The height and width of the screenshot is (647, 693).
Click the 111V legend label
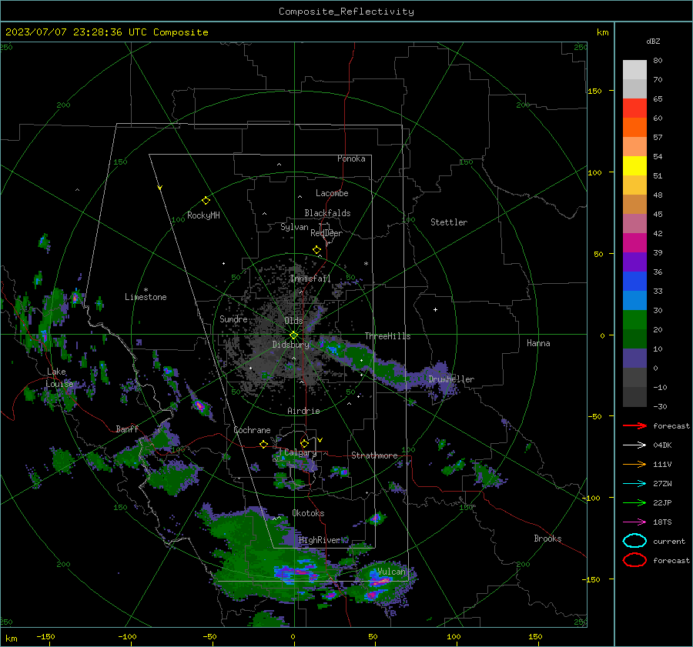(x=662, y=464)
